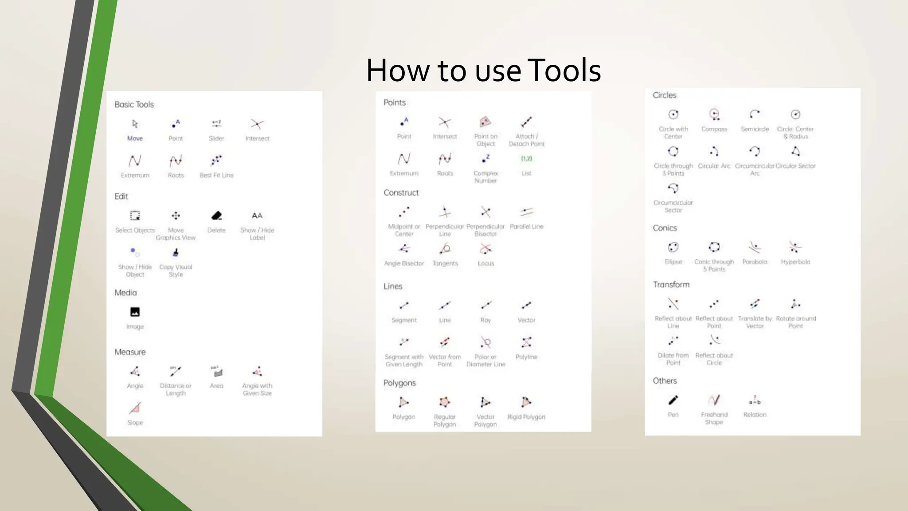Select the Angle with Given Size tool
The image size is (908, 511).
pos(257,372)
